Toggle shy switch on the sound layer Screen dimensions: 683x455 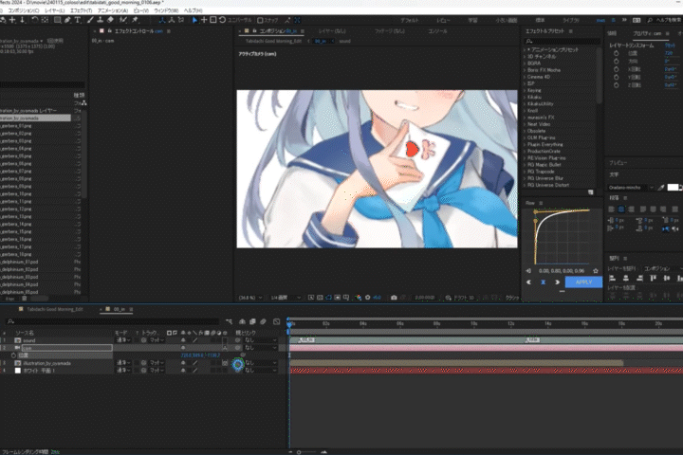[x=183, y=340]
